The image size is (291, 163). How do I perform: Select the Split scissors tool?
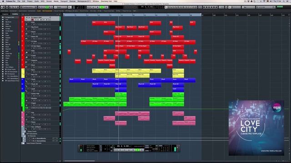(171, 7)
